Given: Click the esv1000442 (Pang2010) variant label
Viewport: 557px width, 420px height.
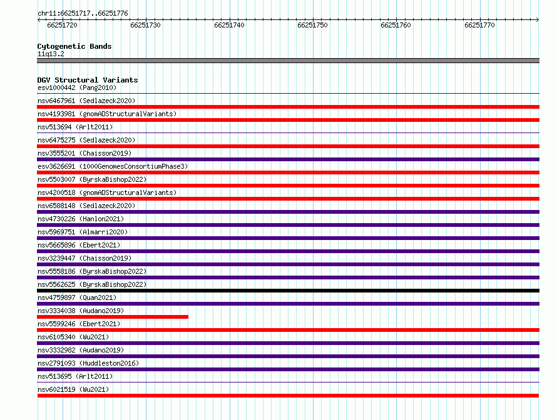Looking at the screenshot, I should pos(77,87).
